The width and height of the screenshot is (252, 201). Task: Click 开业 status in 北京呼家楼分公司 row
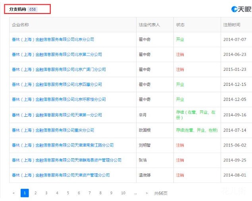coord(180,99)
